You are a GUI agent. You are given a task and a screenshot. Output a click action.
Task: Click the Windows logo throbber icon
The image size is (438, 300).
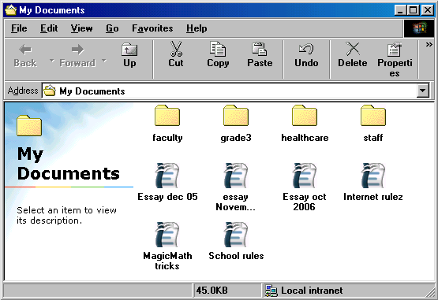tap(419, 28)
